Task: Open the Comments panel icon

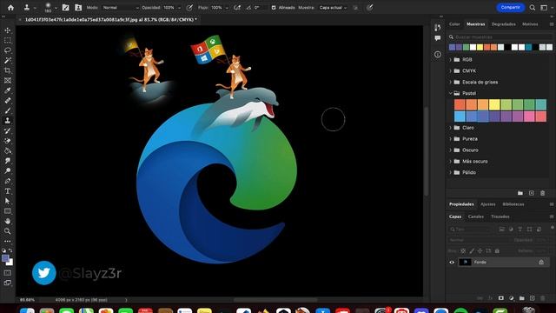Action: pyautogui.click(x=438, y=38)
